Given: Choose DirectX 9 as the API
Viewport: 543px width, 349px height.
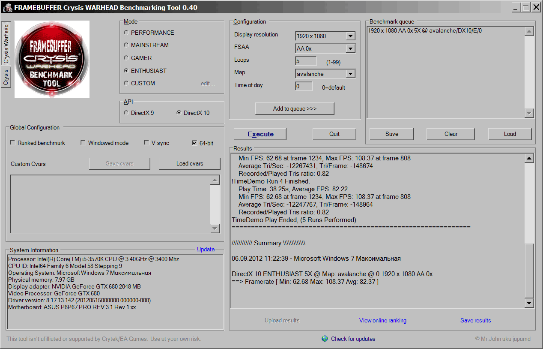Looking at the screenshot, I should [126, 113].
